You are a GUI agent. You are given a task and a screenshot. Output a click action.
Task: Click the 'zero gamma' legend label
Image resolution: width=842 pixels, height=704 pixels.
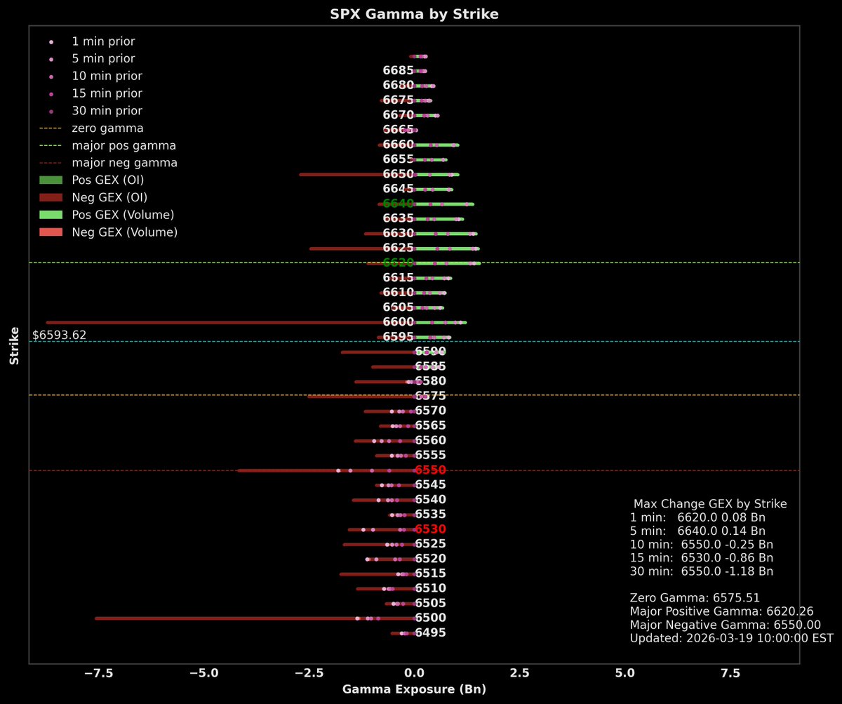pyautogui.click(x=107, y=128)
